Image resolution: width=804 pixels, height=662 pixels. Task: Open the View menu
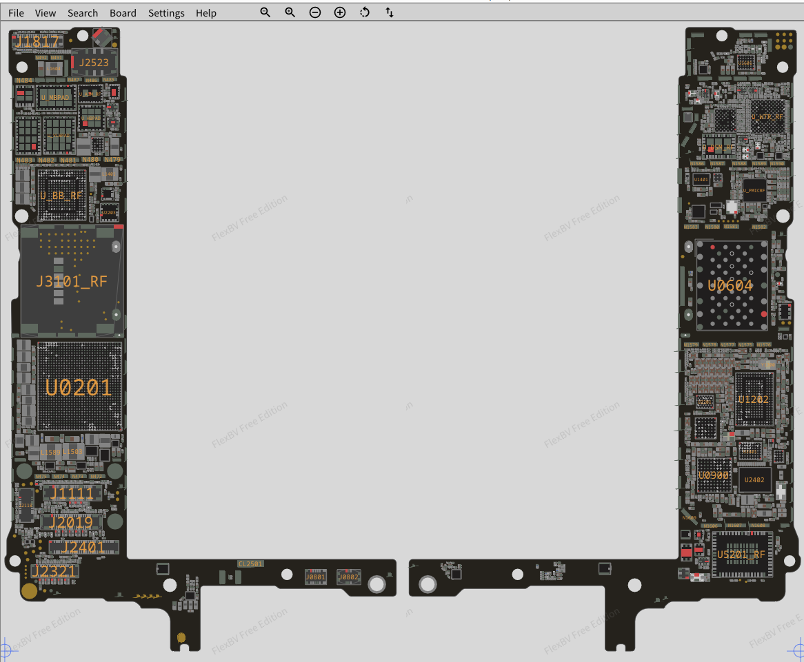click(46, 13)
